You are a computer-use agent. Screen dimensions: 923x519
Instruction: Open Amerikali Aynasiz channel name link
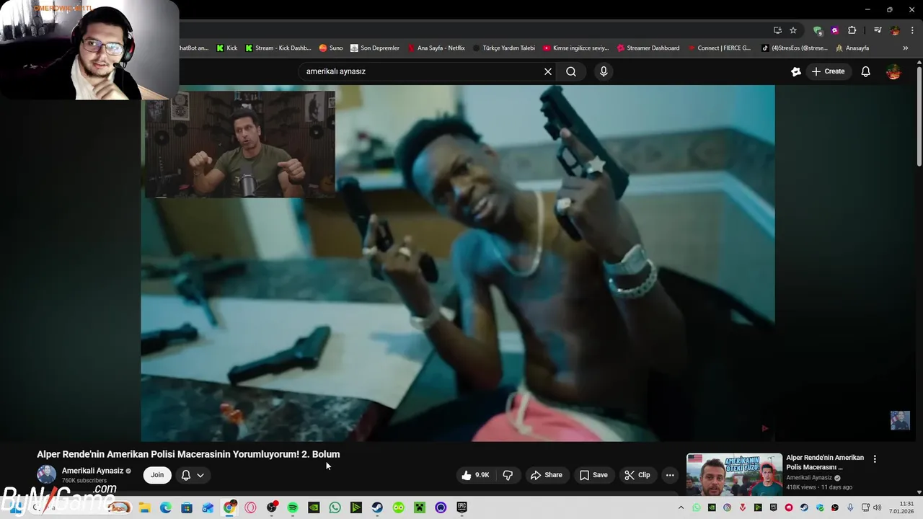tap(92, 471)
